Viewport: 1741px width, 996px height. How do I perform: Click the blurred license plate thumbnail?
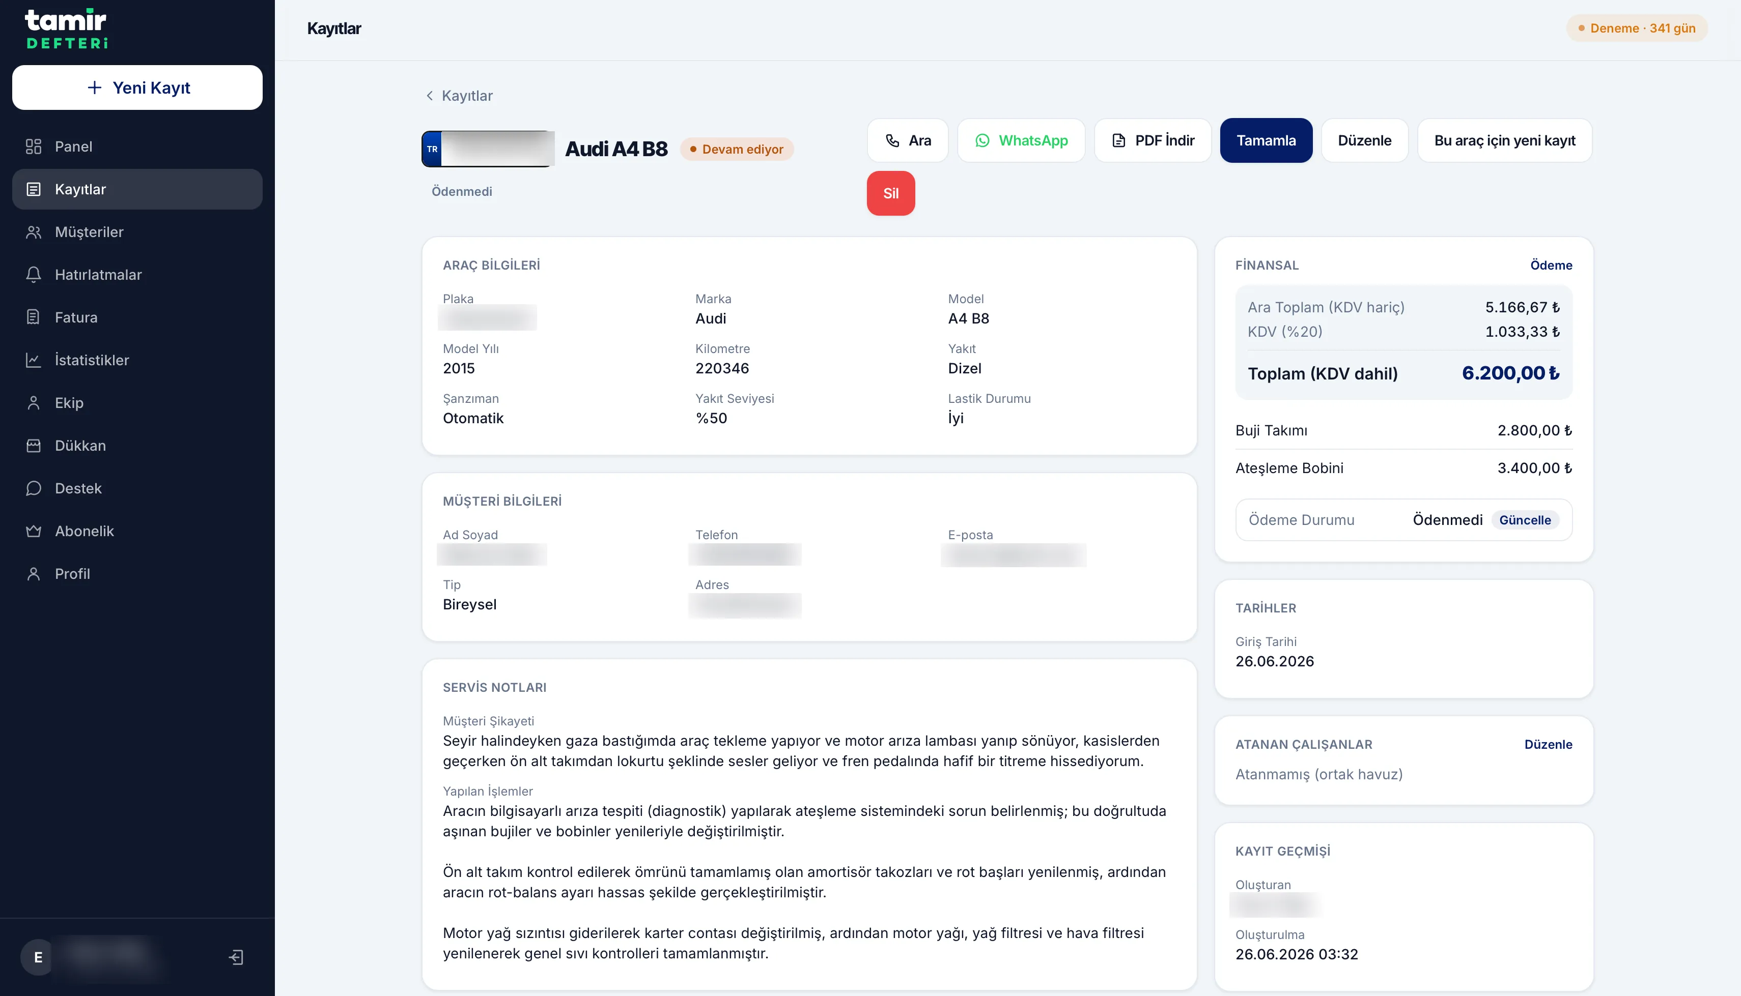pos(488,149)
